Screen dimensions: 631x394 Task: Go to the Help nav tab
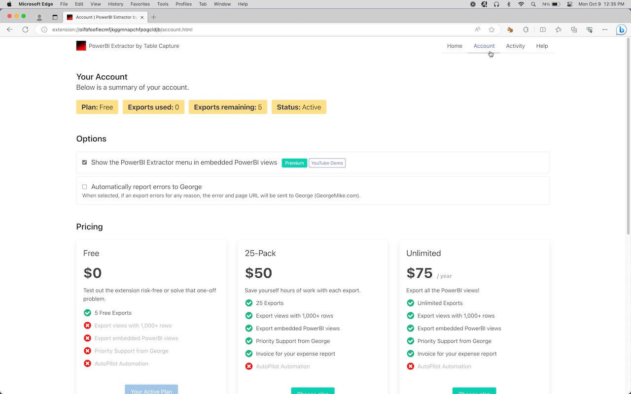coord(542,46)
